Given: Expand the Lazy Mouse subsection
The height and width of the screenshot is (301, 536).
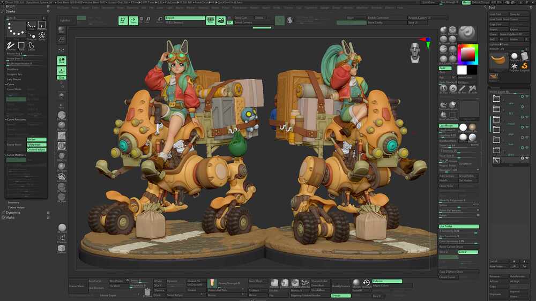Looking at the screenshot, I should tap(14, 79).
